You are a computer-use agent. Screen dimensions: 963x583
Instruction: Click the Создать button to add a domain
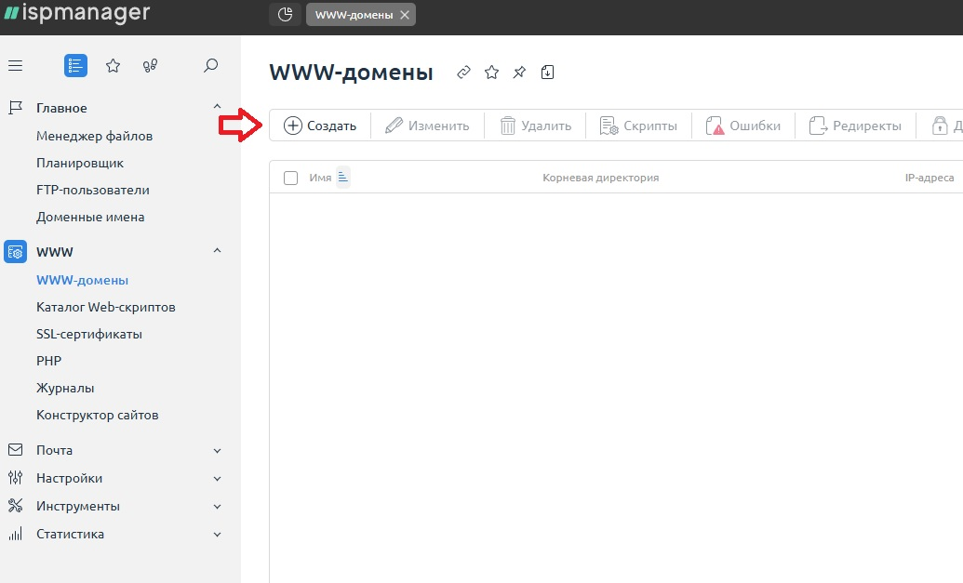pyautogui.click(x=320, y=125)
